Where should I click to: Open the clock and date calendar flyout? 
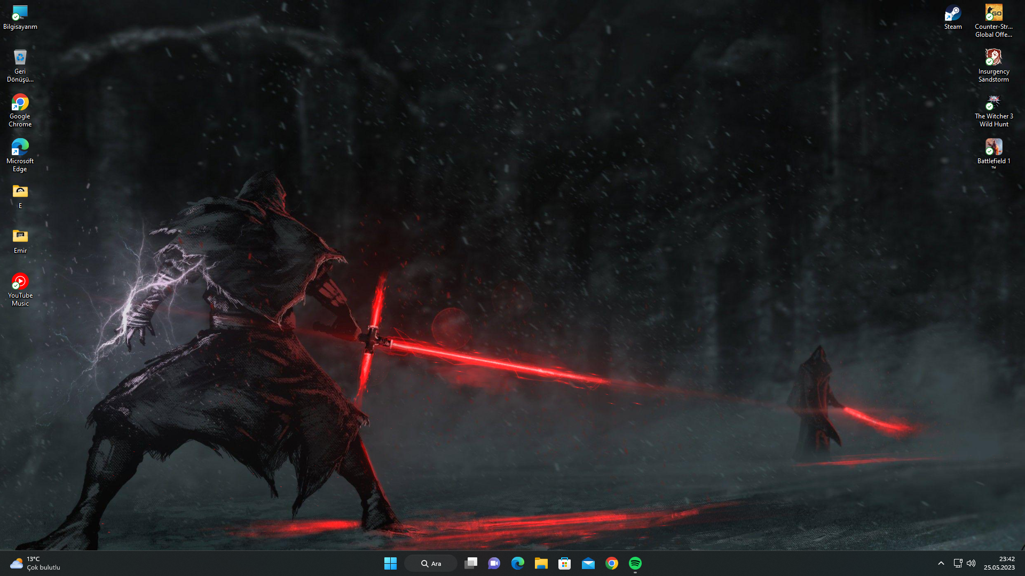(999, 563)
